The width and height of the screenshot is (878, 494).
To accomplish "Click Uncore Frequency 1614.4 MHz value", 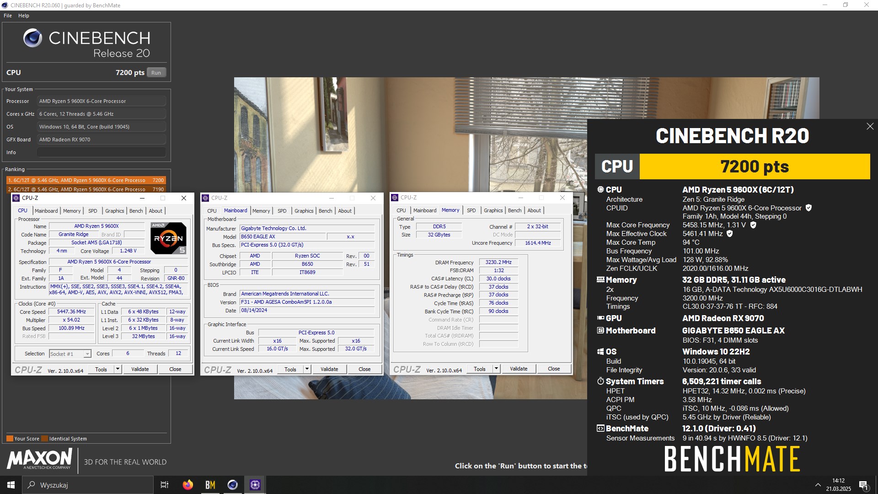I will coord(538,243).
